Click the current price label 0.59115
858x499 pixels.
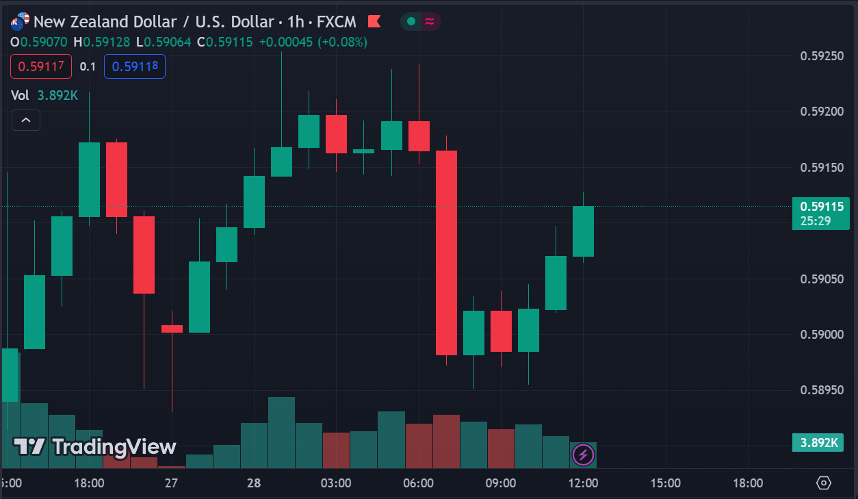pos(820,206)
